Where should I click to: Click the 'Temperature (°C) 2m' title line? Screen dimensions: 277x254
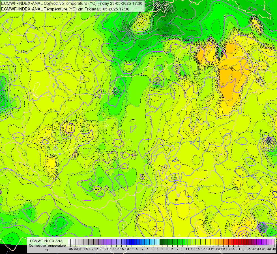[x=65, y=9]
